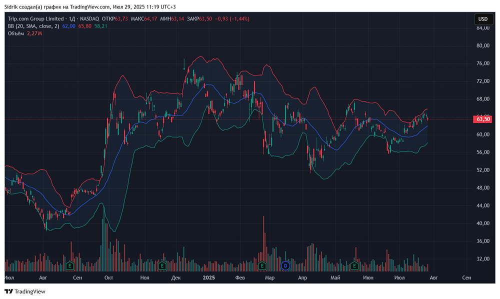
Task: Click the change value −0,93 (−1,44%)
Action: [x=232, y=19]
